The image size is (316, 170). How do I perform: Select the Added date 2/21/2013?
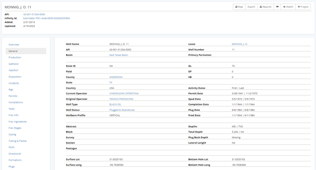pos(29,22)
